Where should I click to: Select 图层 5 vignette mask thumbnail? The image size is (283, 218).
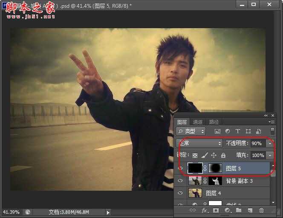215,168
